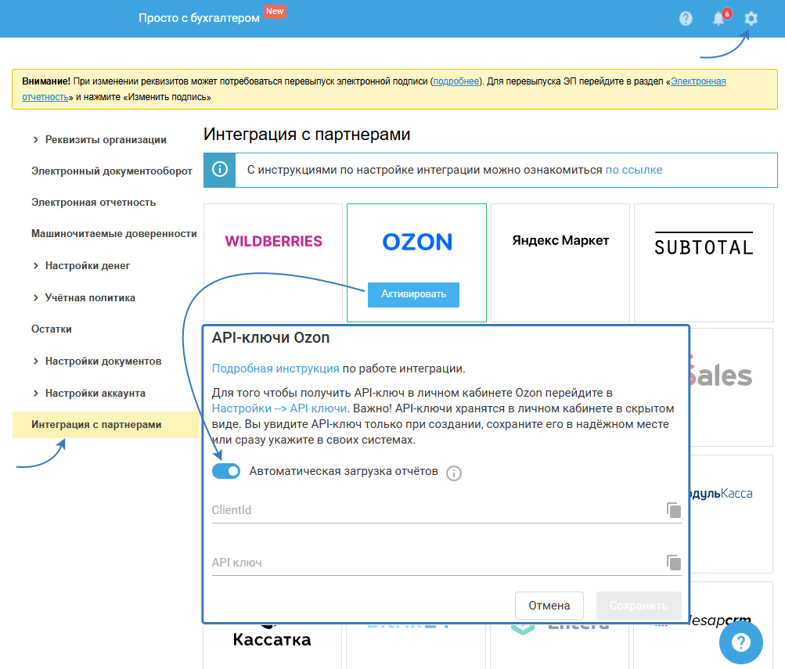
Task: Toggle Автоматическая загрузка отчётов switch
Action: pos(225,471)
